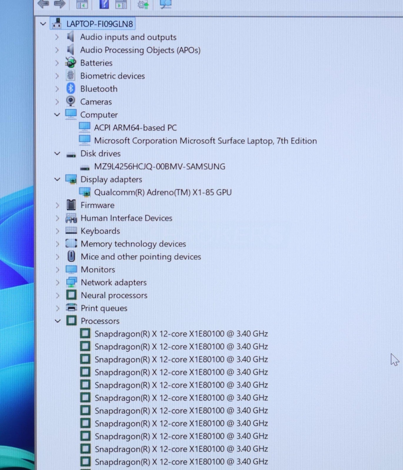Click the Back arrow in toolbar
The image size is (403, 470).
[43, 4]
